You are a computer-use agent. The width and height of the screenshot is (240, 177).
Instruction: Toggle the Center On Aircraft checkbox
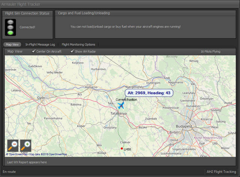coord(33,51)
